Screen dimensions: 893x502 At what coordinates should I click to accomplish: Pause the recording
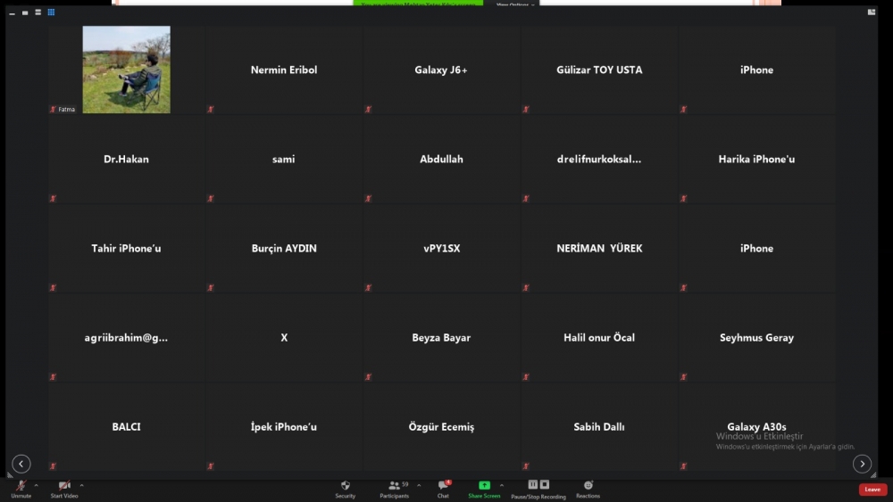tap(533, 485)
